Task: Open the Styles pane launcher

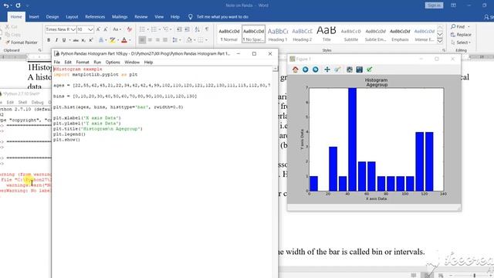Action: coord(444,50)
